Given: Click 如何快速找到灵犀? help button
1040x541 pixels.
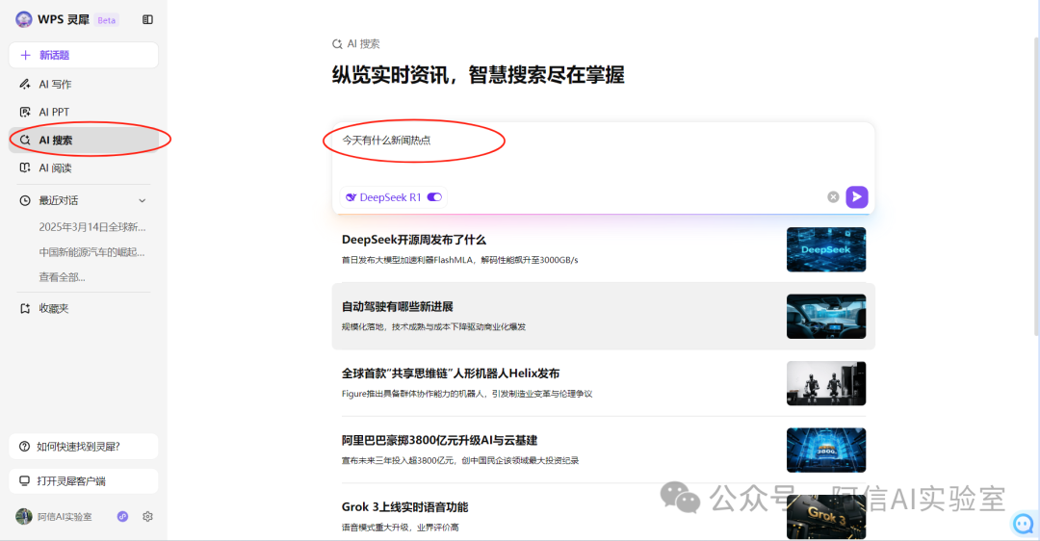Looking at the screenshot, I should pyautogui.click(x=84, y=447).
